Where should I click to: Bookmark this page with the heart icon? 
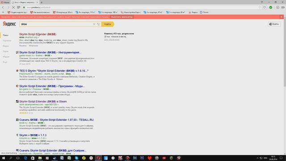click(x=265, y=7)
